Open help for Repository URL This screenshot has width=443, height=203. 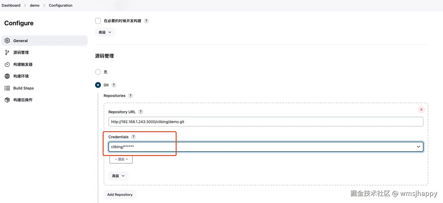pos(141,112)
